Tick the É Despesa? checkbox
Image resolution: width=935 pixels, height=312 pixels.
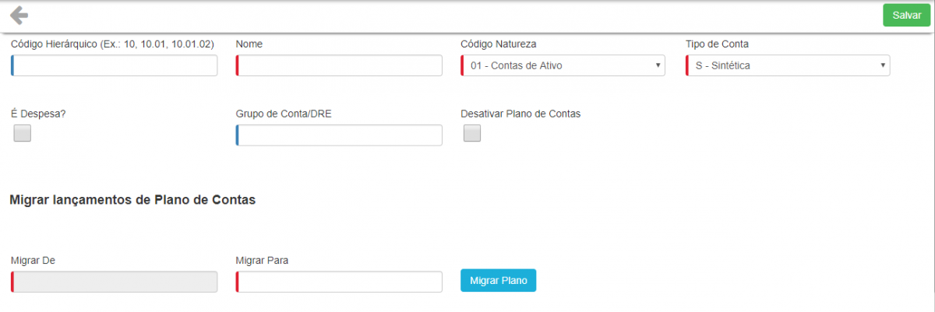(23, 134)
